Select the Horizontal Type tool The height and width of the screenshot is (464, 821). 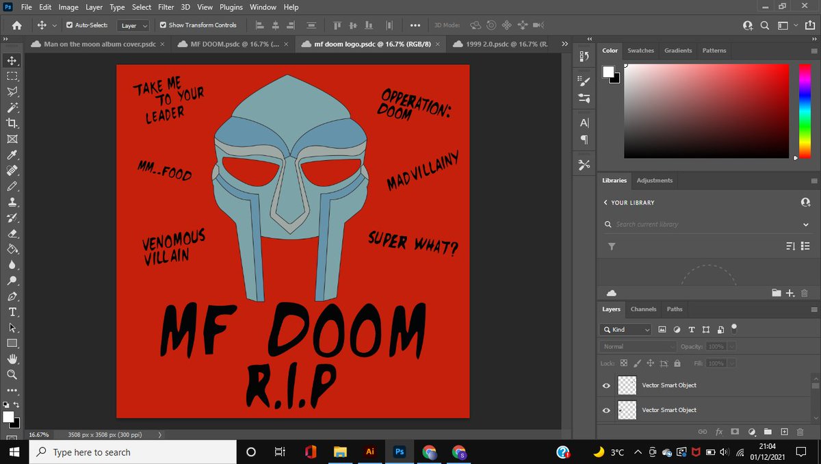click(12, 312)
